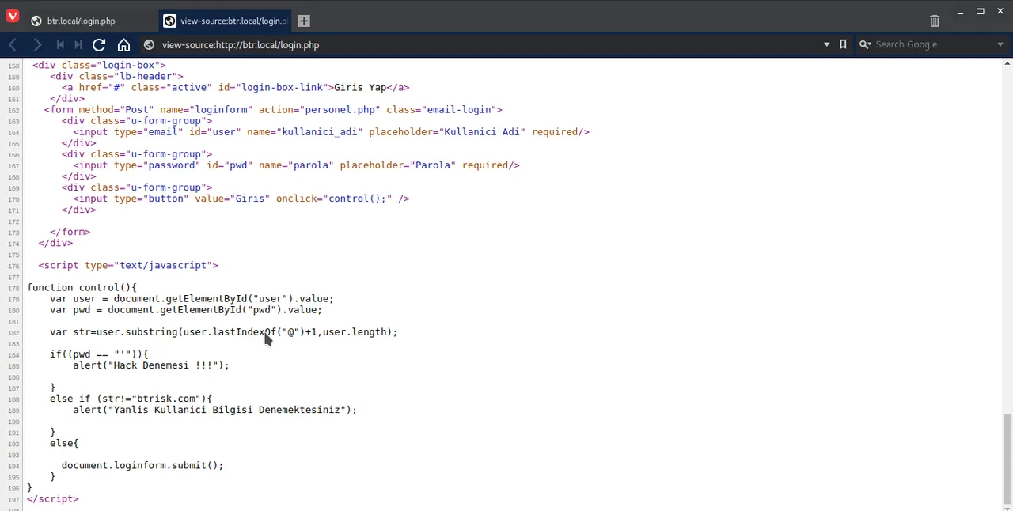Switch to the btr.local/login.php tab
The height and width of the screenshot is (511, 1013).
tap(81, 21)
